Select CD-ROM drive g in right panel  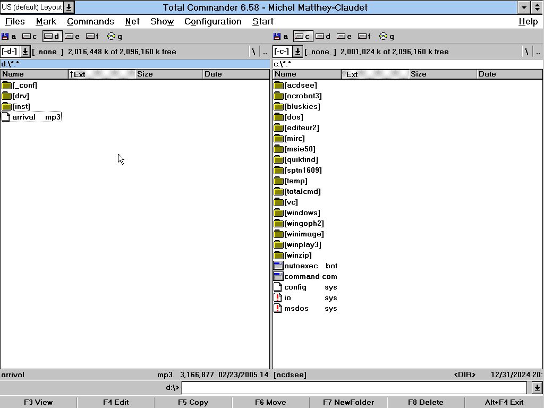click(386, 36)
